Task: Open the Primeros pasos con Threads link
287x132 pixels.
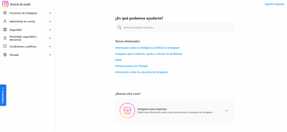Action: 131,66
